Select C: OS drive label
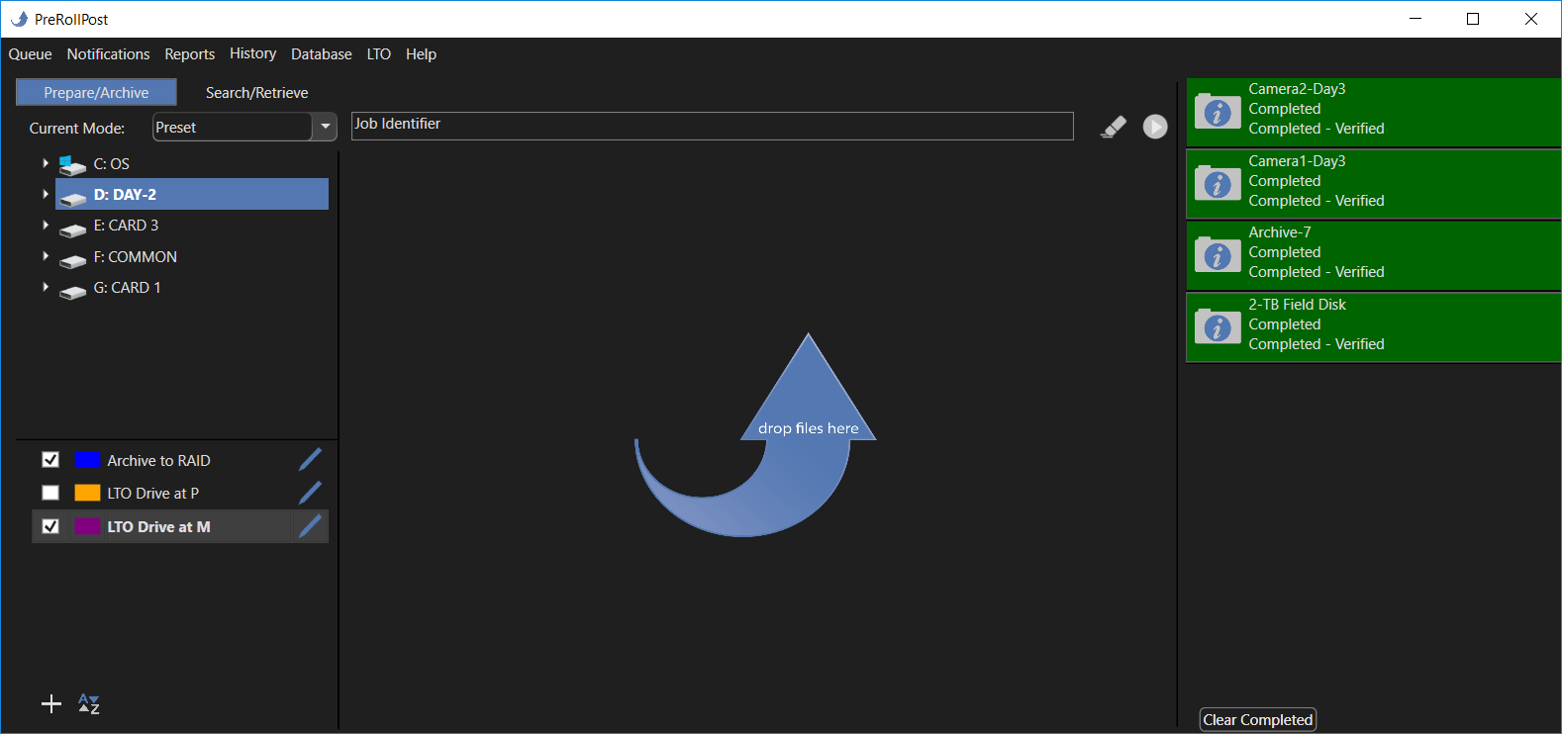This screenshot has height=734, width=1562. (x=111, y=164)
